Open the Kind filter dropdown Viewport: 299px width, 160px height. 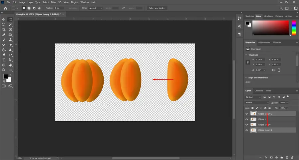[253, 97]
